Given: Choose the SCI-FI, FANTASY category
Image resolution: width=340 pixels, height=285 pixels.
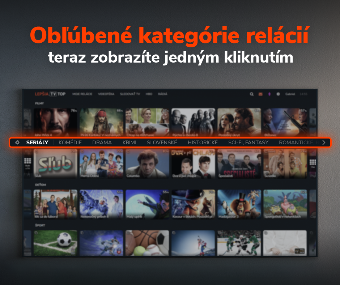Looking at the screenshot, I should point(248,142).
